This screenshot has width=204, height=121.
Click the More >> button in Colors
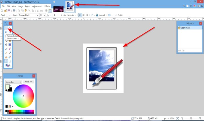[x=29, y=82]
